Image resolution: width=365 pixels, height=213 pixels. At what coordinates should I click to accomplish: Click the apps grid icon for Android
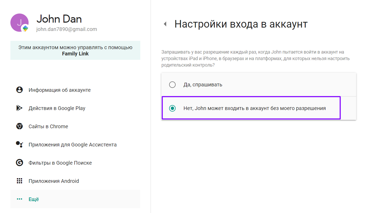(x=19, y=181)
